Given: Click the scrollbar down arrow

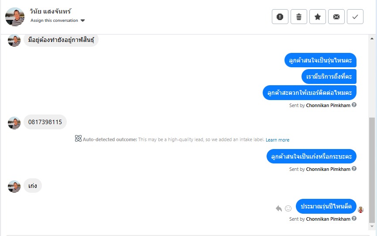Looking at the screenshot, I should (x=372, y=226).
